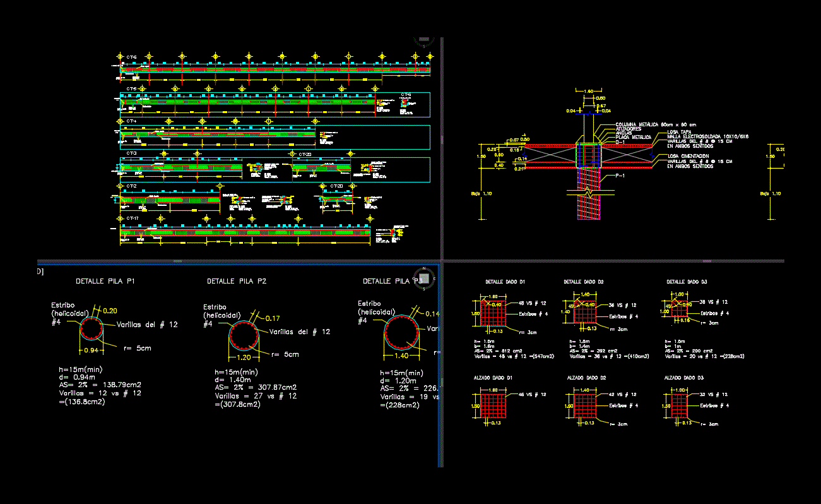Select the 1.20 diameter dimension under pile P2
Viewport: 821px width, 504px height.
(x=243, y=357)
